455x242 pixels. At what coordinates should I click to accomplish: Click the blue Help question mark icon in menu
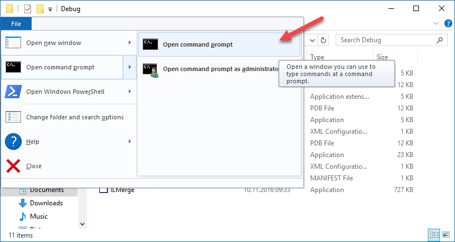[13, 142]
